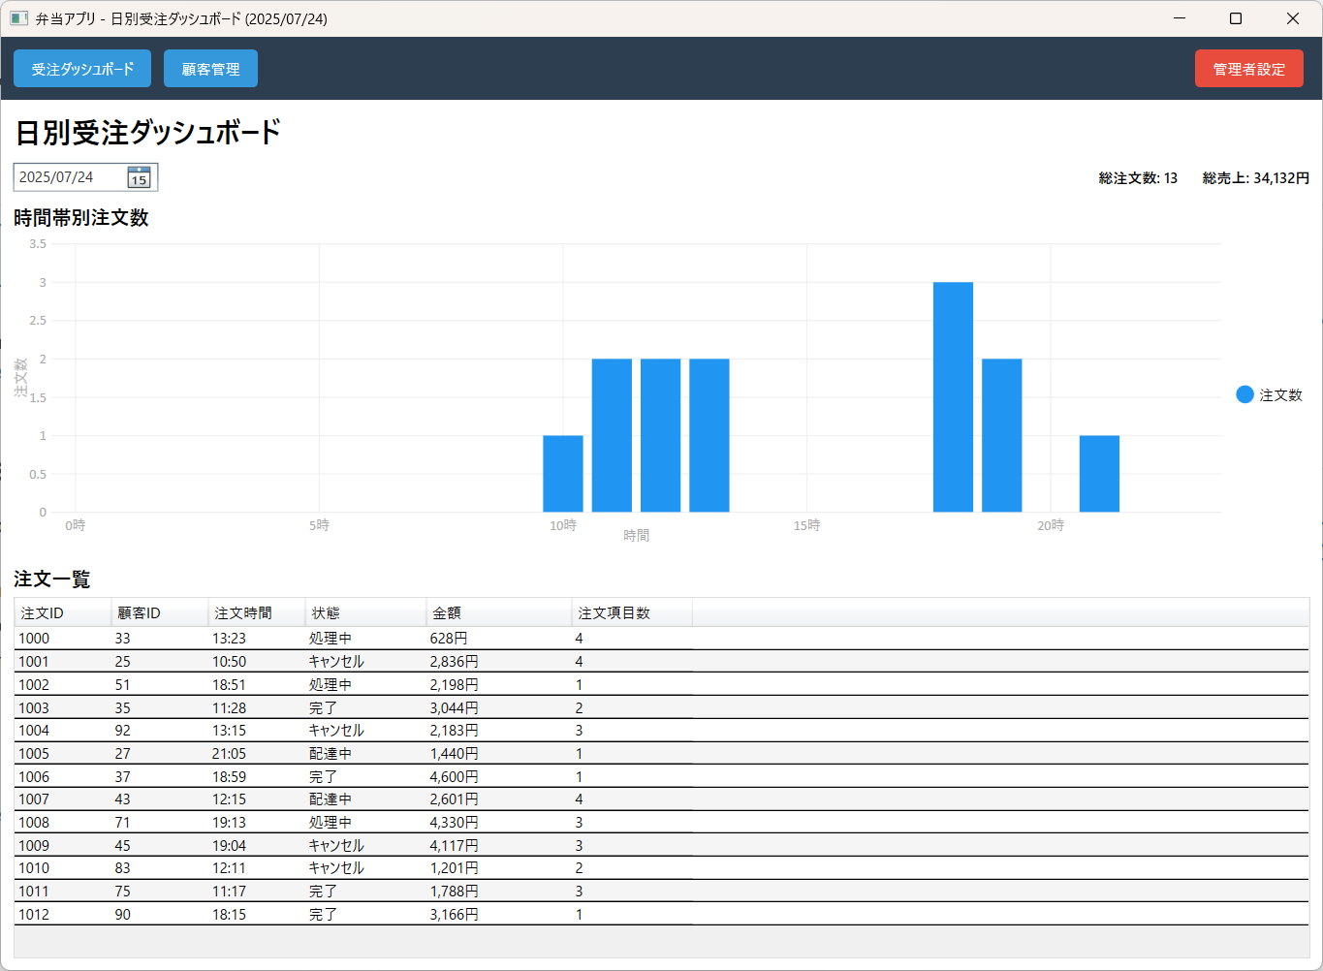The image size is (1323, 971).
Task: Sort by the 金額 column header
Action: 499,613
